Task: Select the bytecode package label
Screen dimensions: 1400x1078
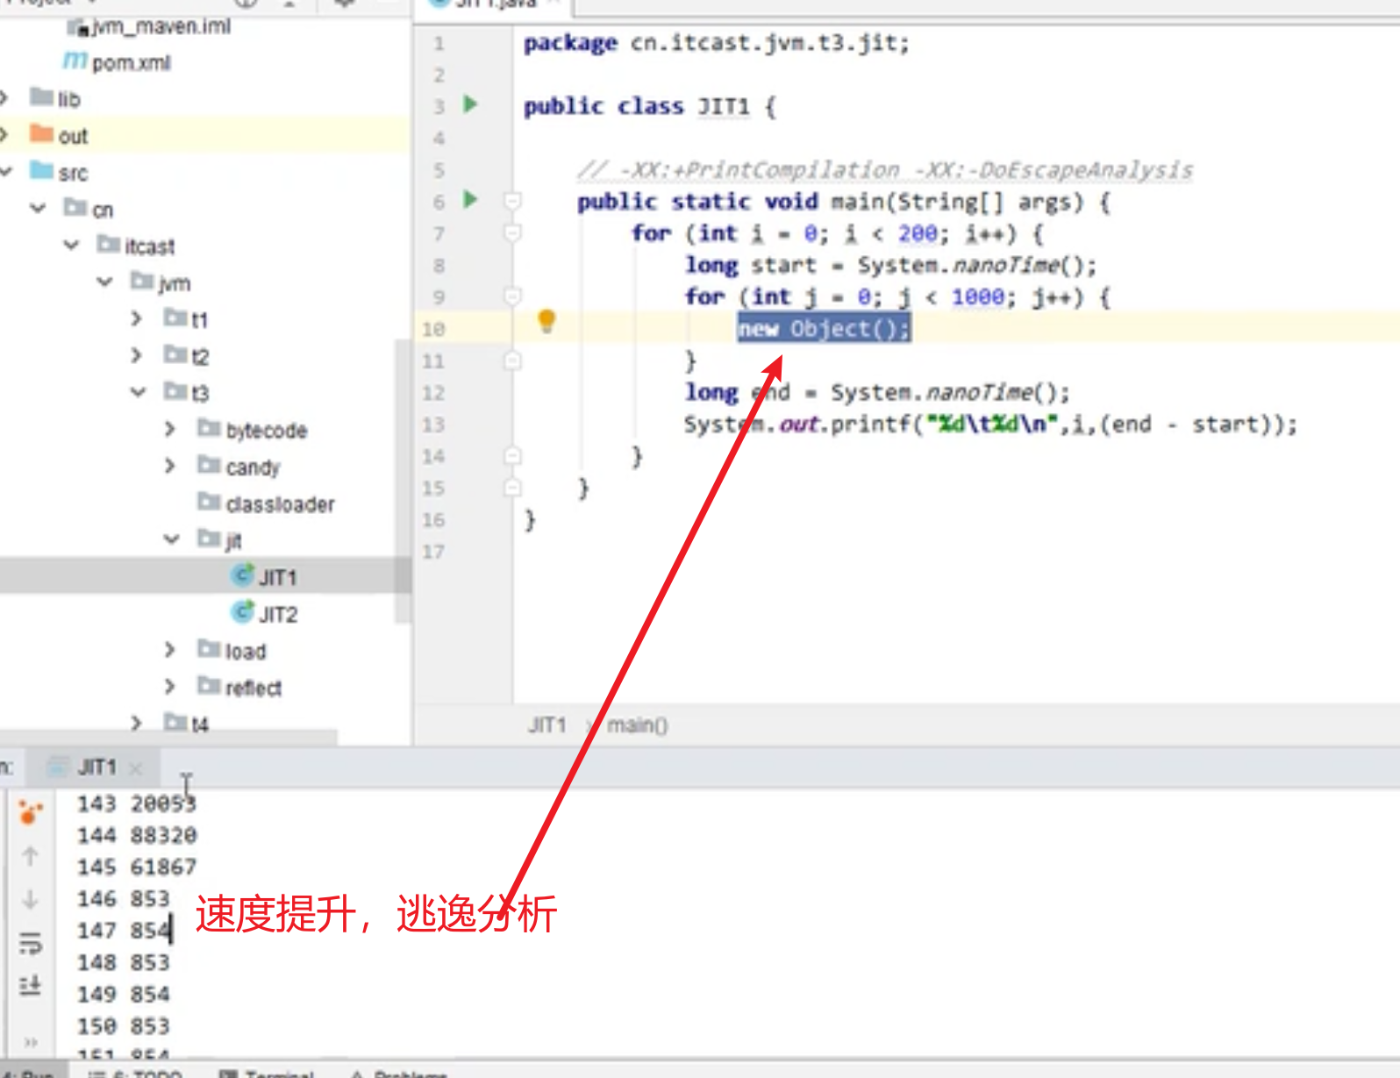Action: (x=267, y=431)
